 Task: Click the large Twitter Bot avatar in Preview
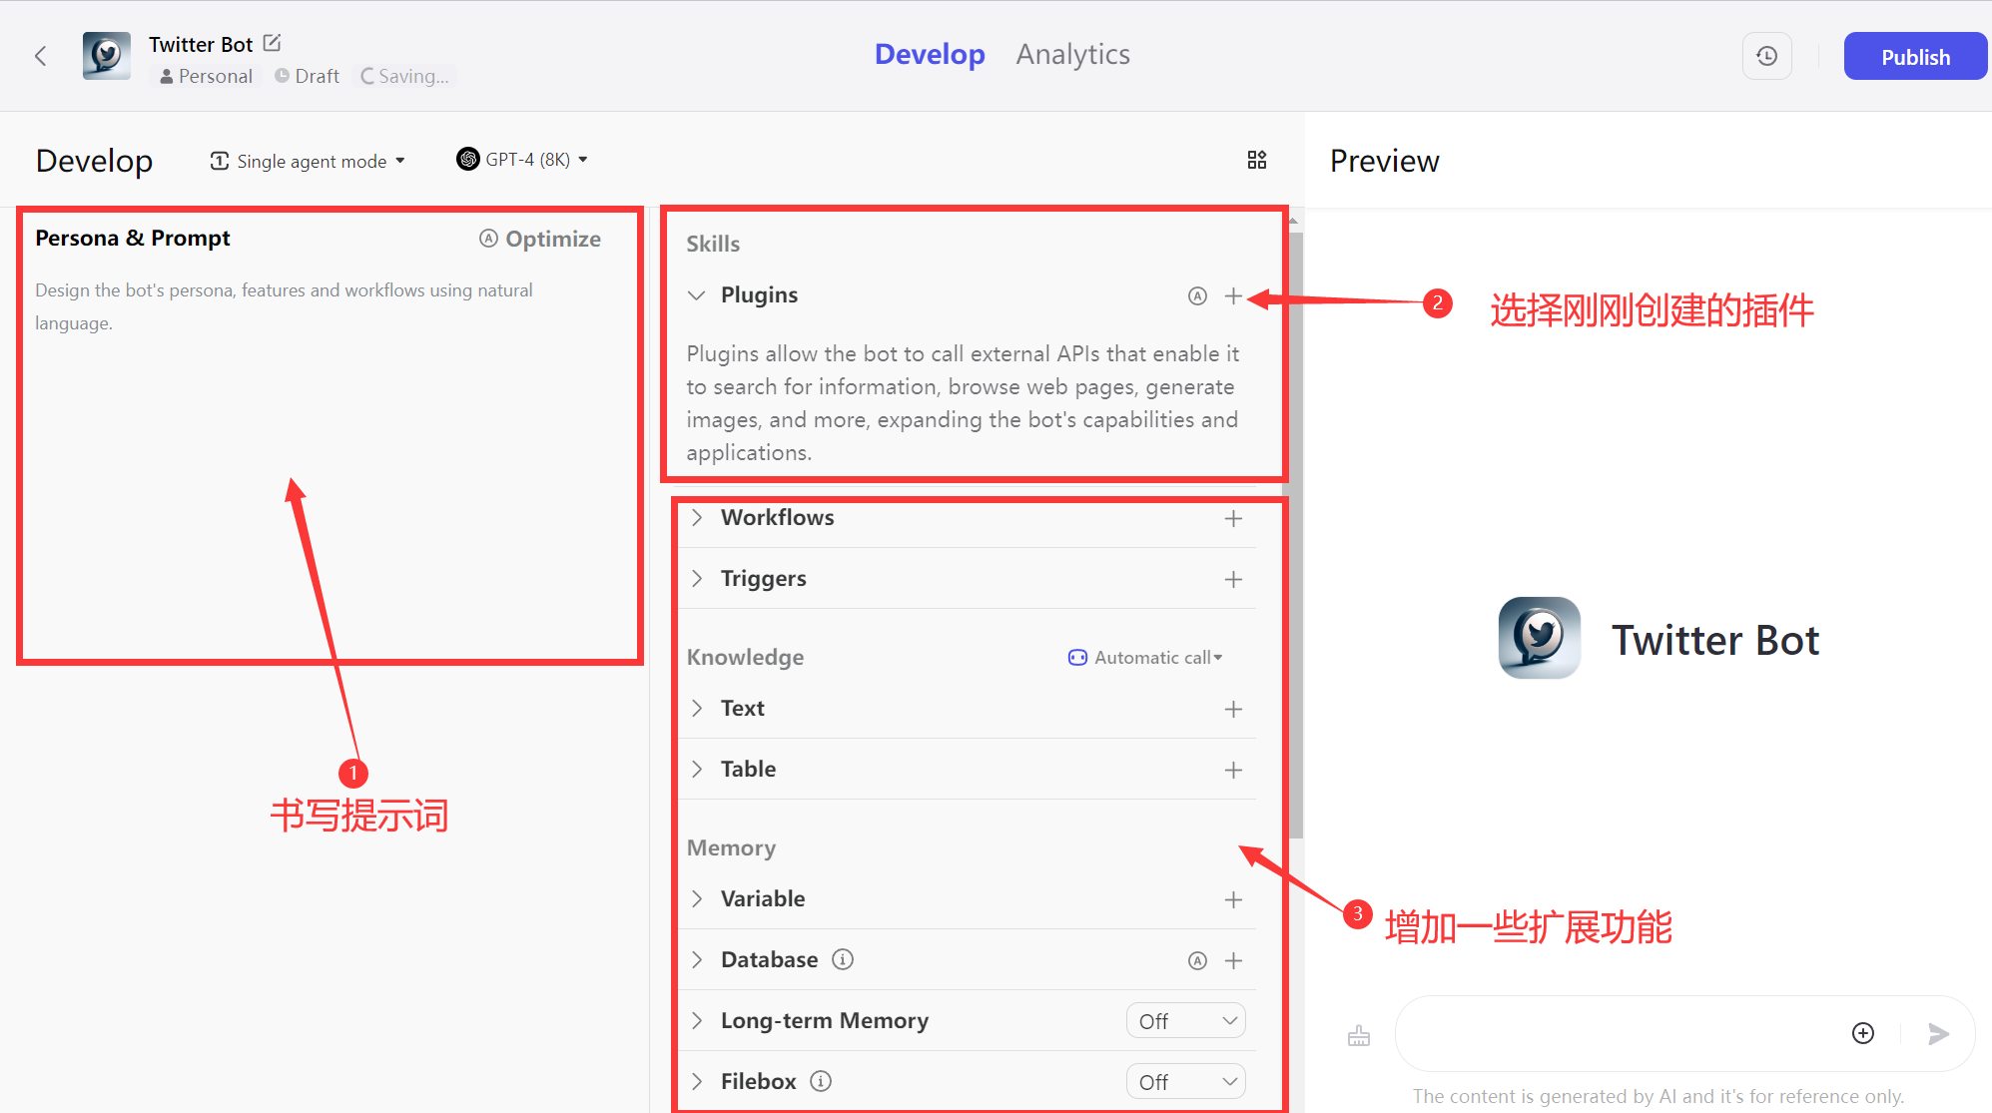pos(1539,638)
